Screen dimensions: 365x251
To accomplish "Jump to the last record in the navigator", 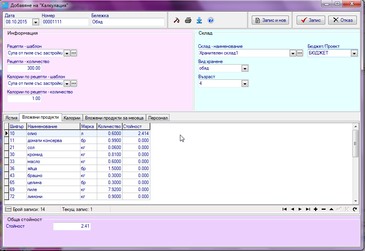I will [x=308, y=209].
